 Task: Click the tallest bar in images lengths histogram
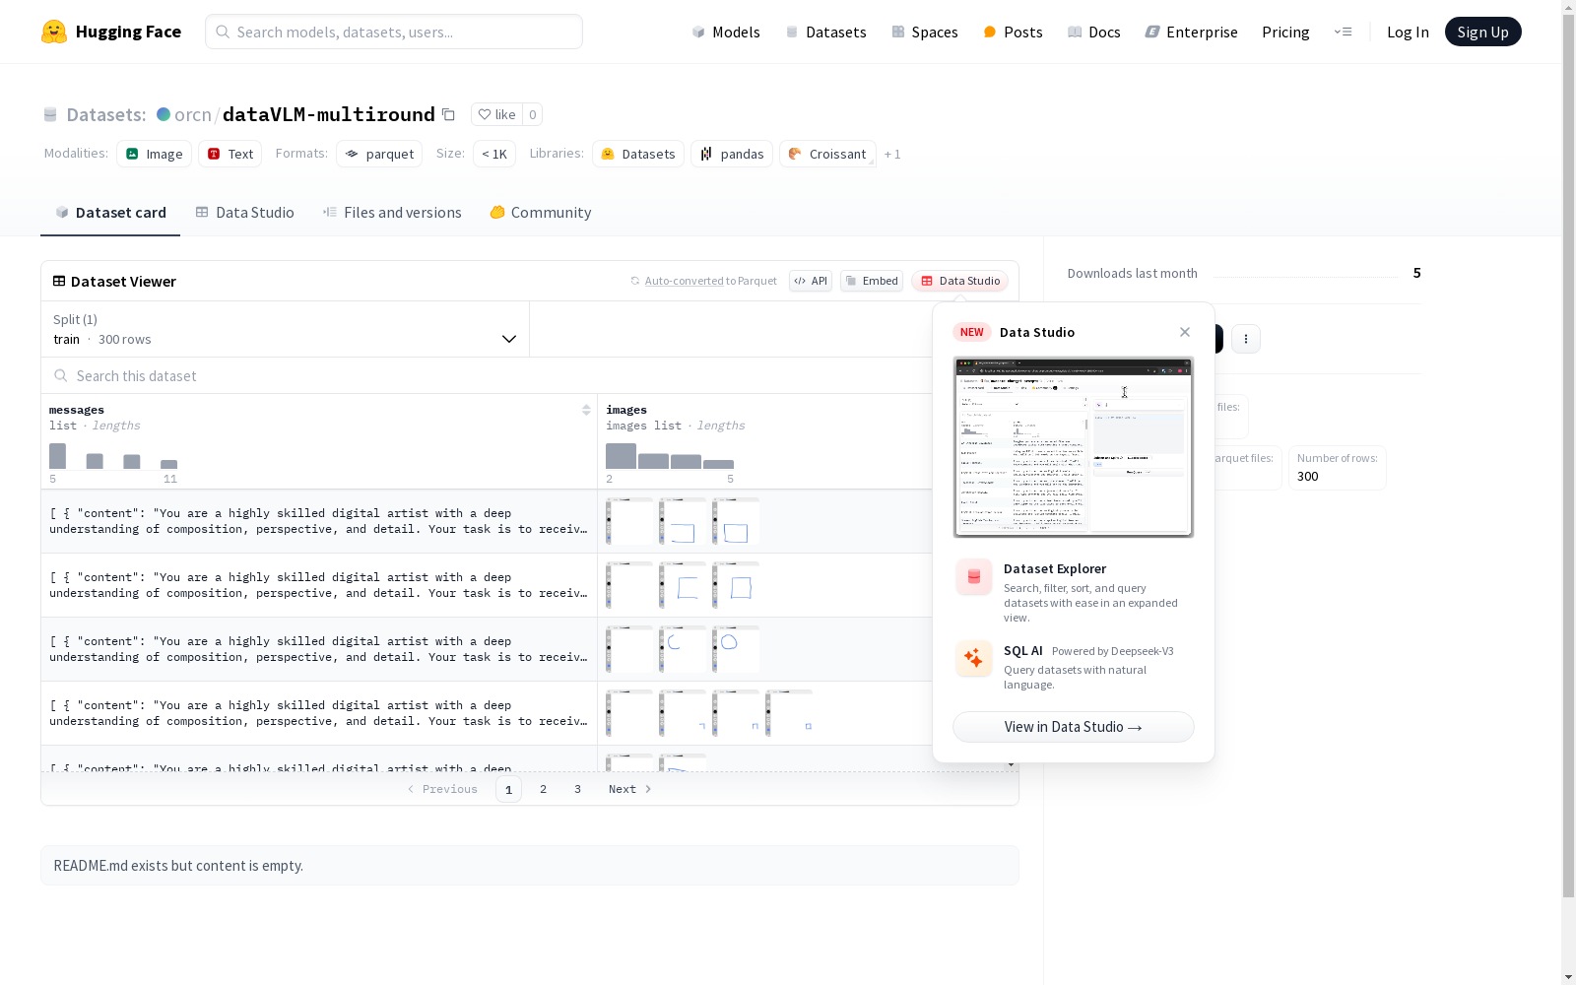point(621,456)
